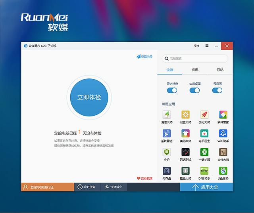Toggle the 云日历 switch
254x213 pixels.
217,90
